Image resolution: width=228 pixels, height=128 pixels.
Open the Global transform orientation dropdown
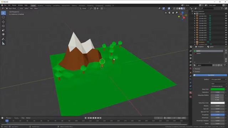84,9
